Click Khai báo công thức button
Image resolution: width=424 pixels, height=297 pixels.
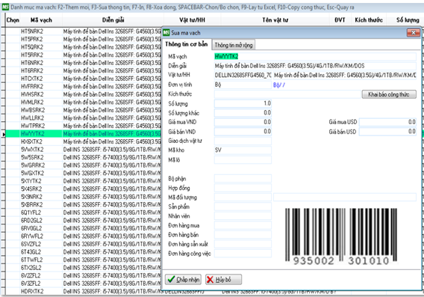click(389, 94)
